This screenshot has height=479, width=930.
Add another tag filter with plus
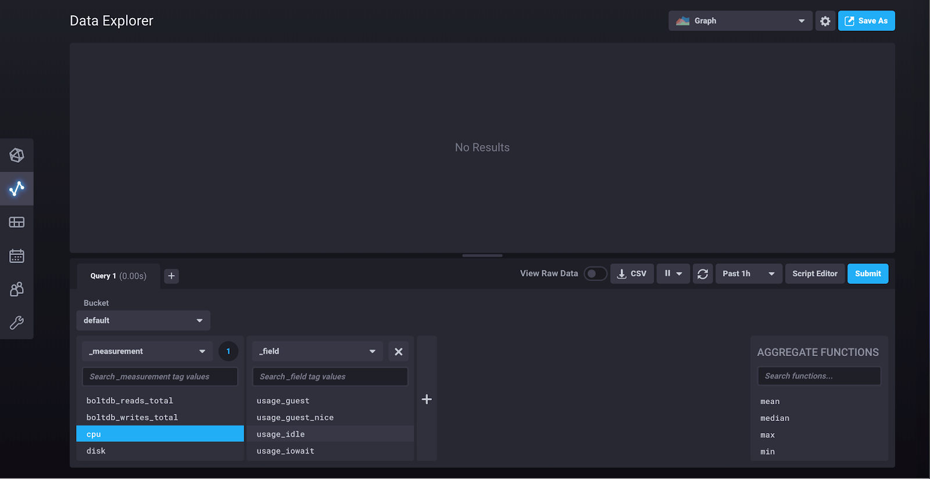427,399
